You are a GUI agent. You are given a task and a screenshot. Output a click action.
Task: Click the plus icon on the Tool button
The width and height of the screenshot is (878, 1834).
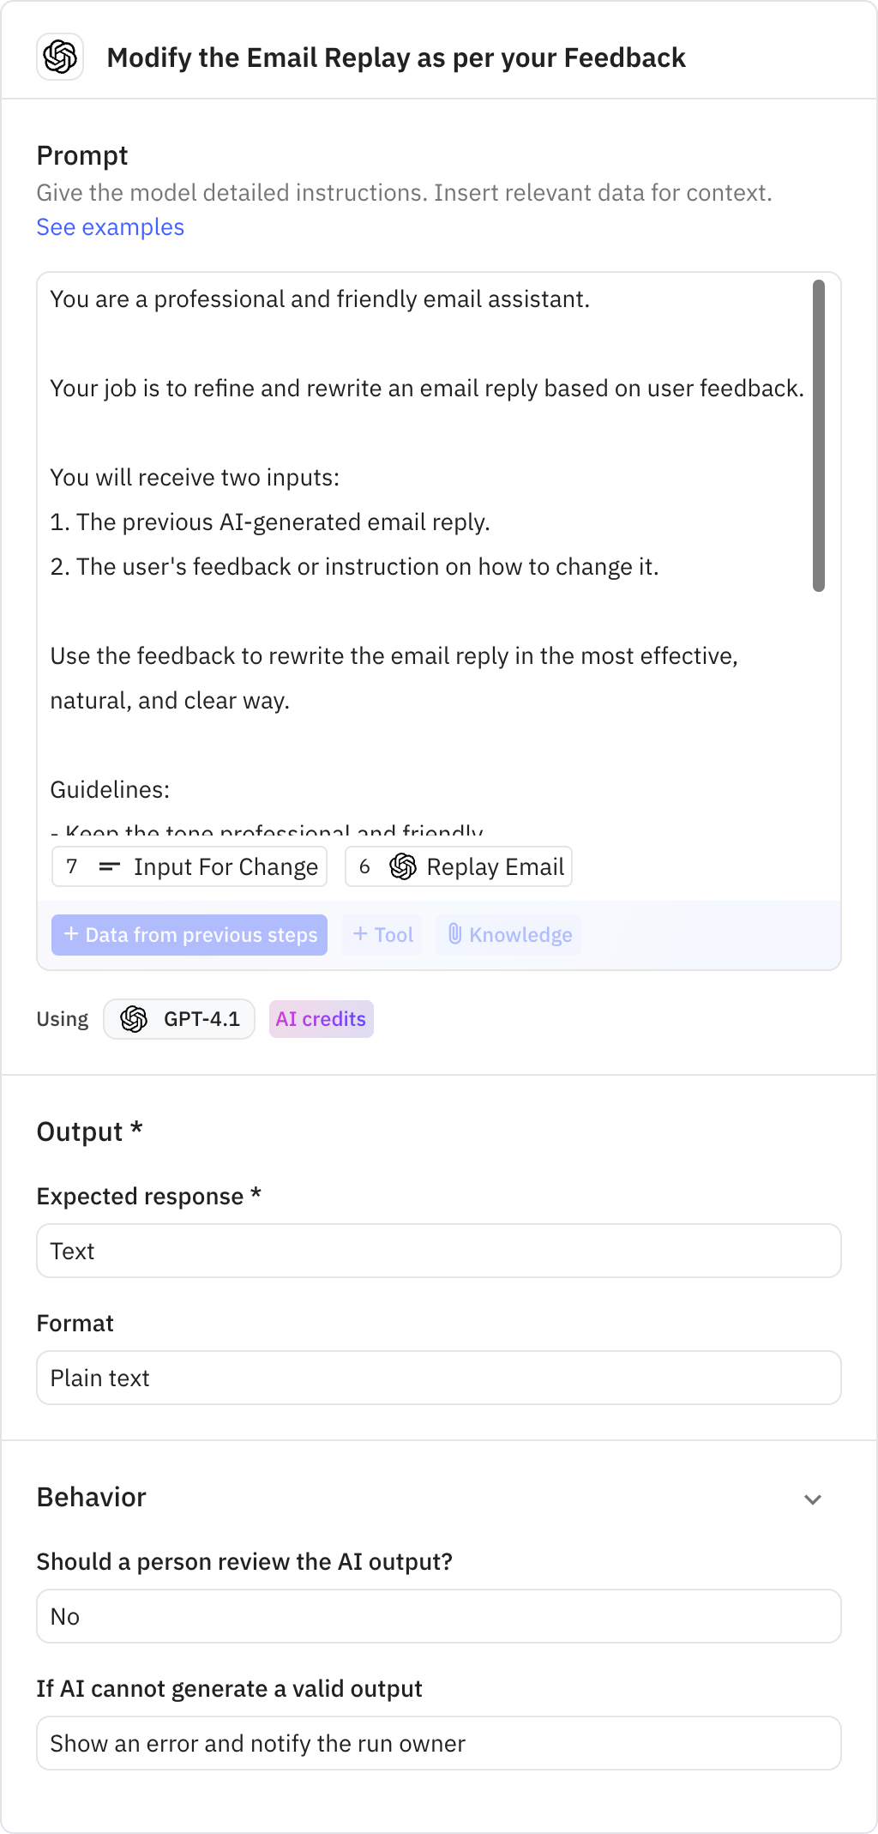(x=360, y=934)
